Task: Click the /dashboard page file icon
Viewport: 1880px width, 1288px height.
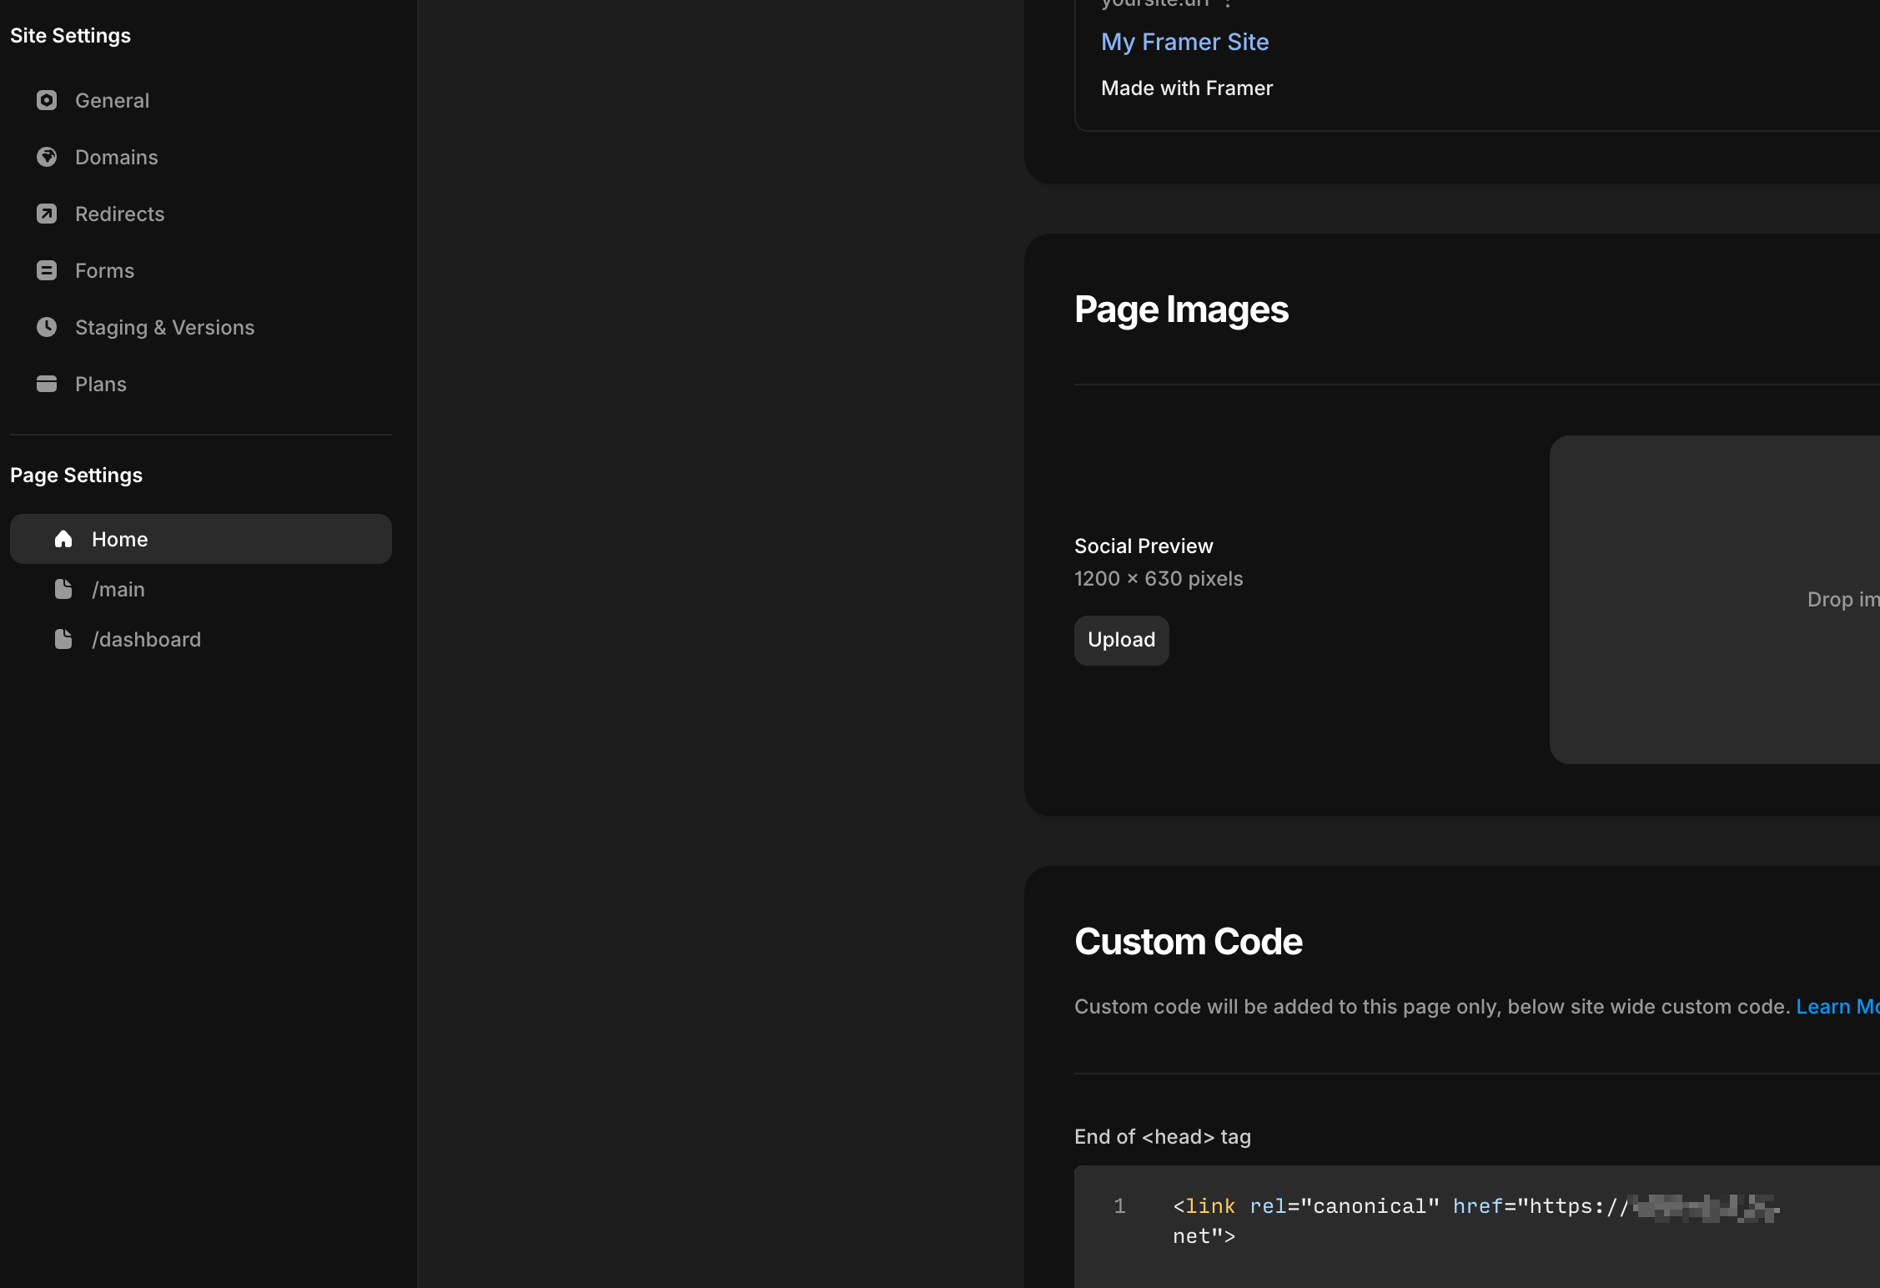Action: pyautogui.click(x=63, y=639)
